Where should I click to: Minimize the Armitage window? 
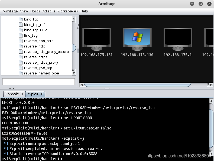coord(192,4)
